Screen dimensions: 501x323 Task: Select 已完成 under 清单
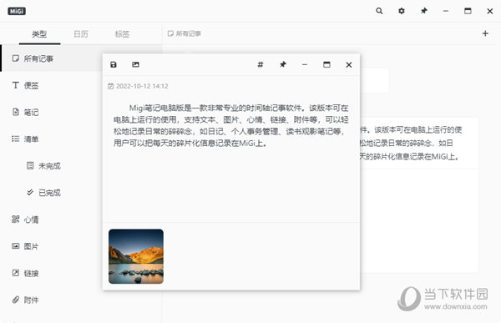[x=51, y=193]
